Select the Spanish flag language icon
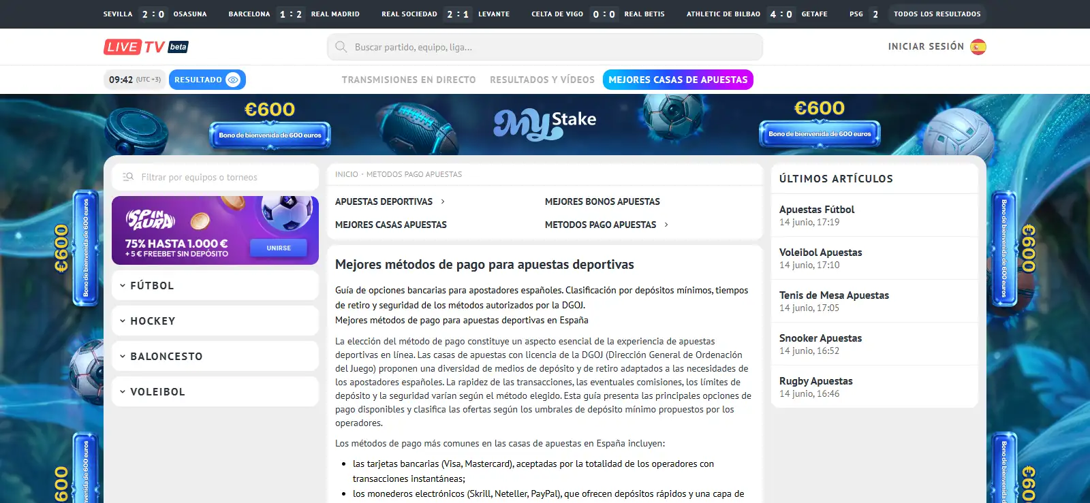This screenshot has width=1090, height=503. click(978, 47)
